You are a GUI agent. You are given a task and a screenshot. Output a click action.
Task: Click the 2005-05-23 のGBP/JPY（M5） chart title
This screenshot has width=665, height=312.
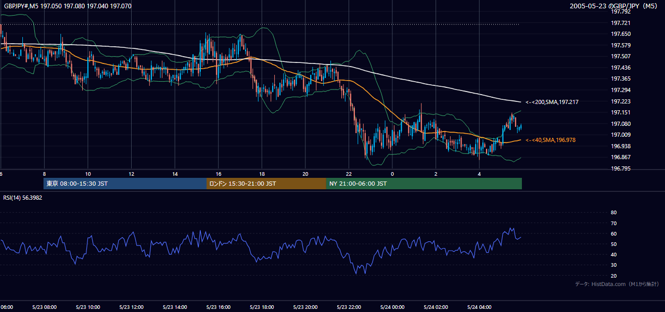pyautogui.click(x=615, y=6)
